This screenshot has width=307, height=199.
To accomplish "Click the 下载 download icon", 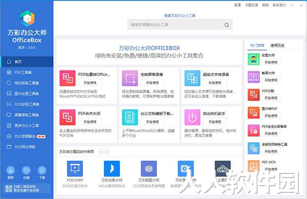I will 42,170.
